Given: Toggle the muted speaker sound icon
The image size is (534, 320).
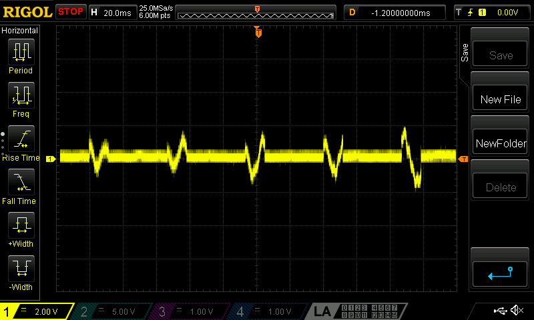Looking at the screenshot, I should pyautogui.click(x=517, y=310).
